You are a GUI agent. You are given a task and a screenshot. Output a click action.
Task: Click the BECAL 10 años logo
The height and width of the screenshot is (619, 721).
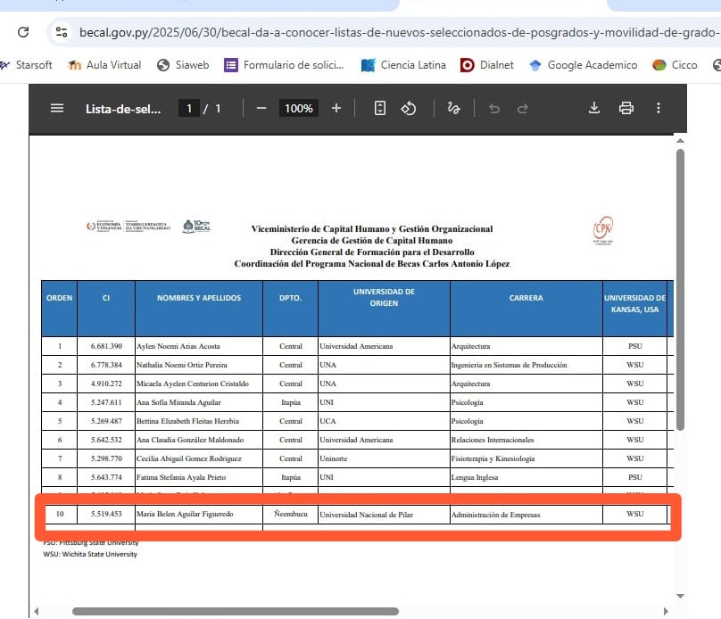tap(196, 226)
